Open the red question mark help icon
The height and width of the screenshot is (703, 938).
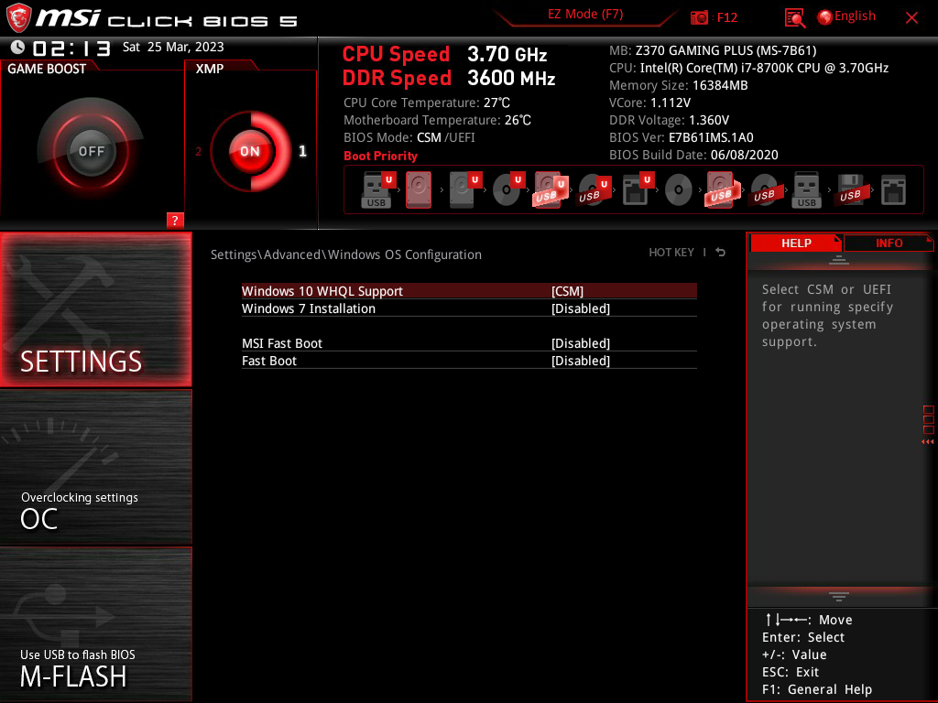175,220
